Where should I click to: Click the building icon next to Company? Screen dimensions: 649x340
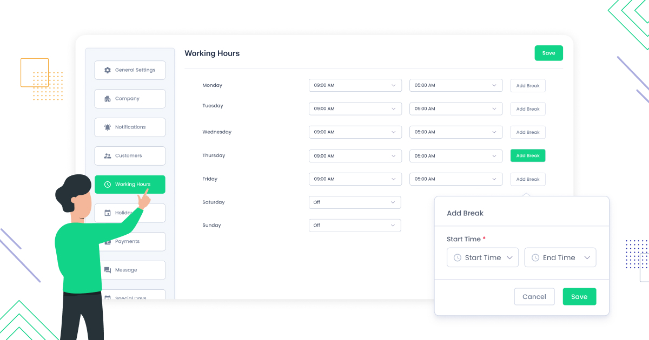tap(107, 98)
